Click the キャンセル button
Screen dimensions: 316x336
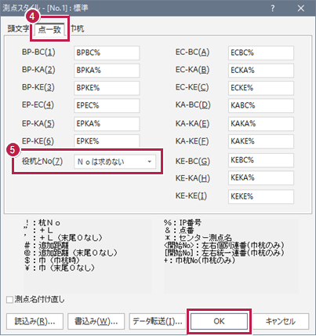coord(281,321)
